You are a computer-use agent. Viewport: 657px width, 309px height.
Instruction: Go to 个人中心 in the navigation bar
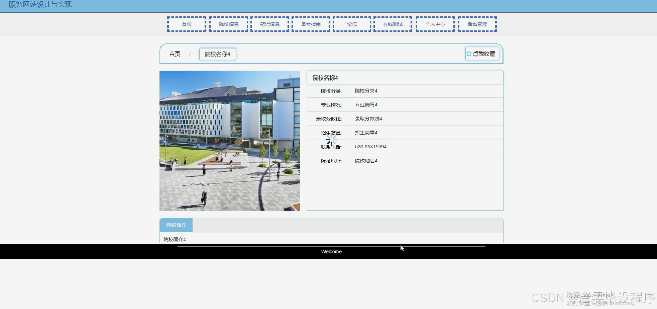point(435,24)
